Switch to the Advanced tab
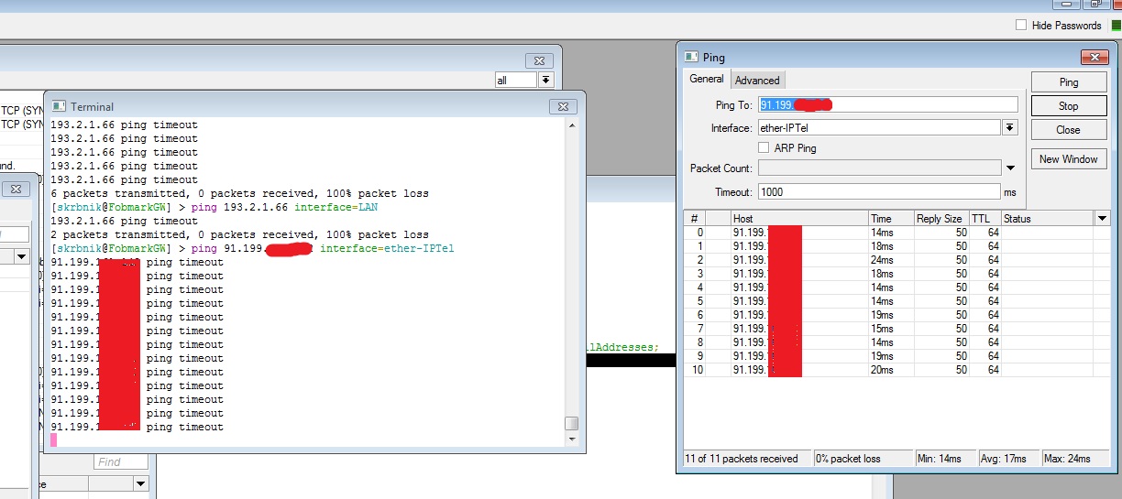1122x499 pixels. click(x=757, y=81)
